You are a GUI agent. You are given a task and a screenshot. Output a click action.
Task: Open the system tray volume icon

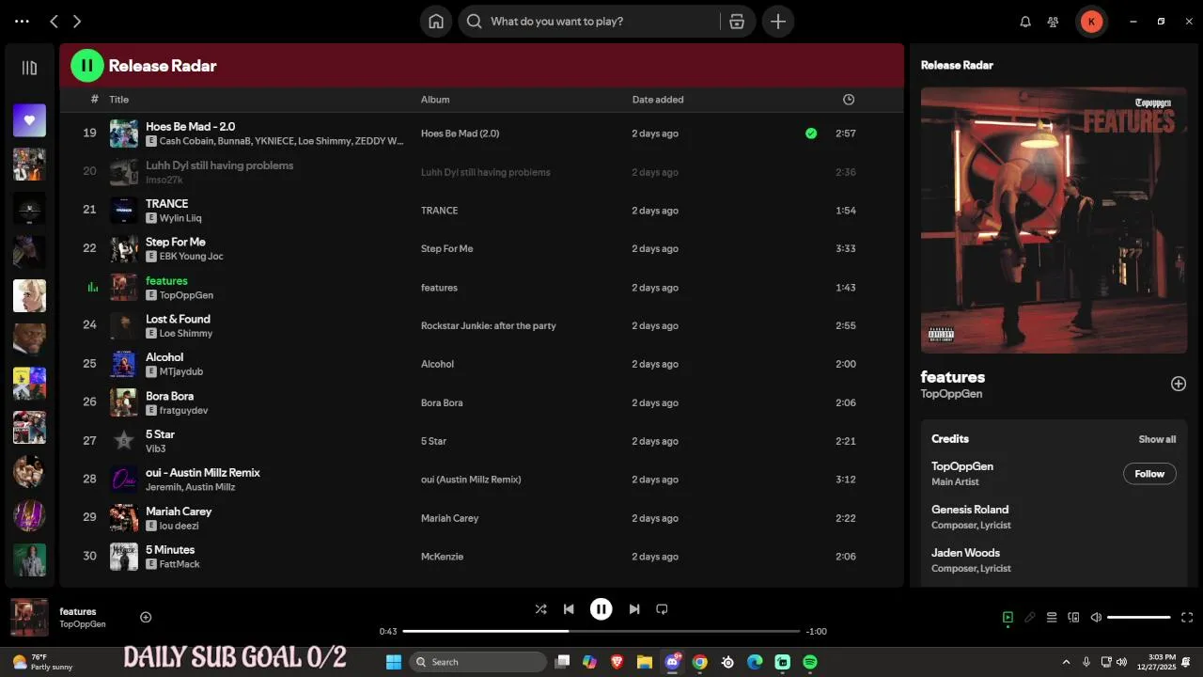coord(1121,662)
